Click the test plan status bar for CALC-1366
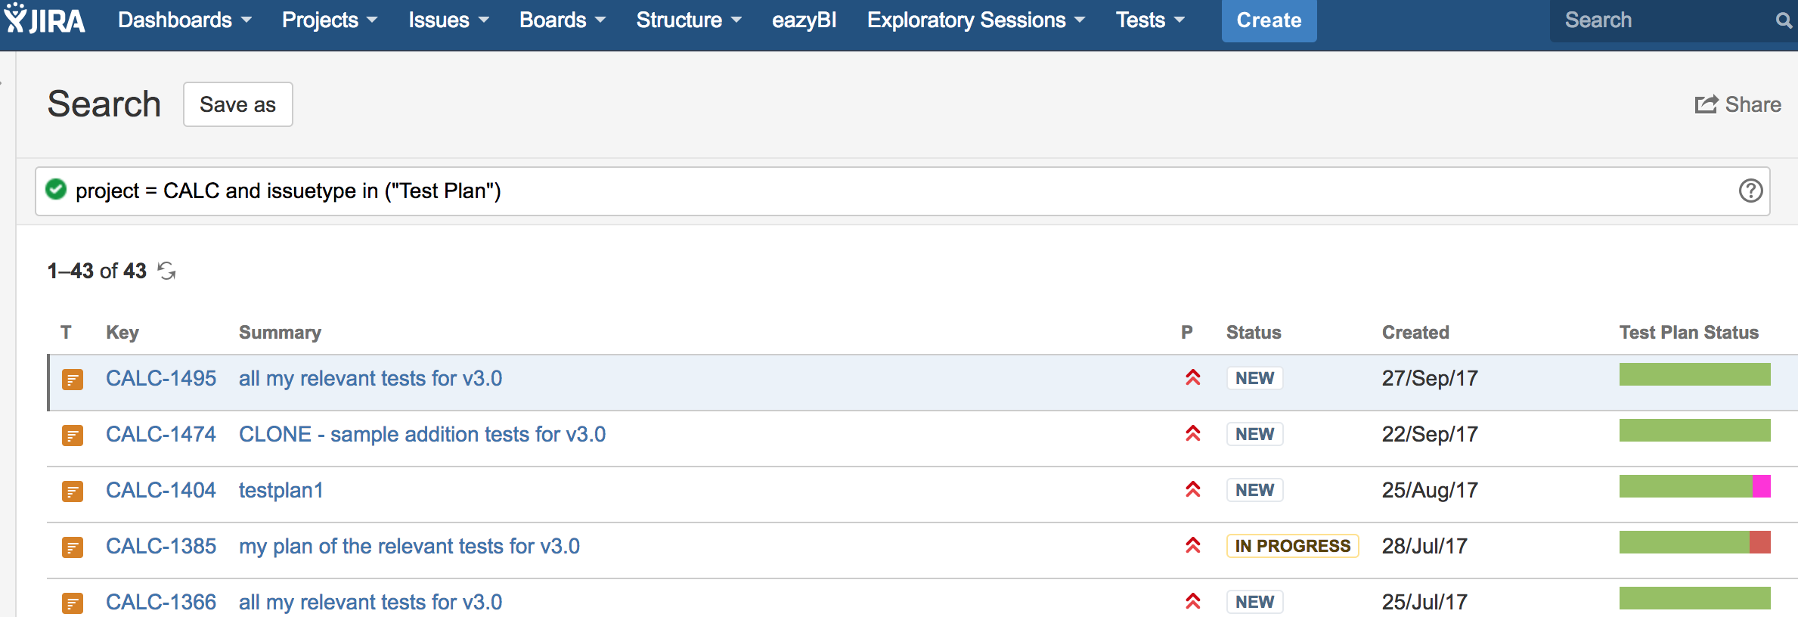 click(x=1694, y=598)
